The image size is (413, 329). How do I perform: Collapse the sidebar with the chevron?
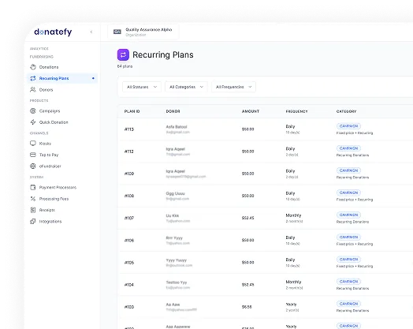[x=91, y=32]
